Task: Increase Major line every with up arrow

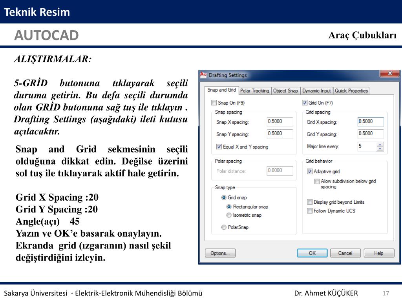Action: [380, 144]
